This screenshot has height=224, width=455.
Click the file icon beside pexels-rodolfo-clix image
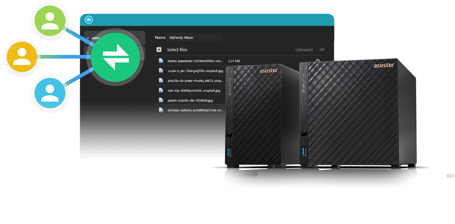(x=161, y=100)
